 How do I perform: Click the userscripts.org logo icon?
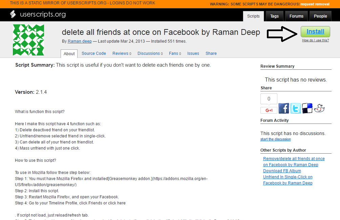(13, 15)
